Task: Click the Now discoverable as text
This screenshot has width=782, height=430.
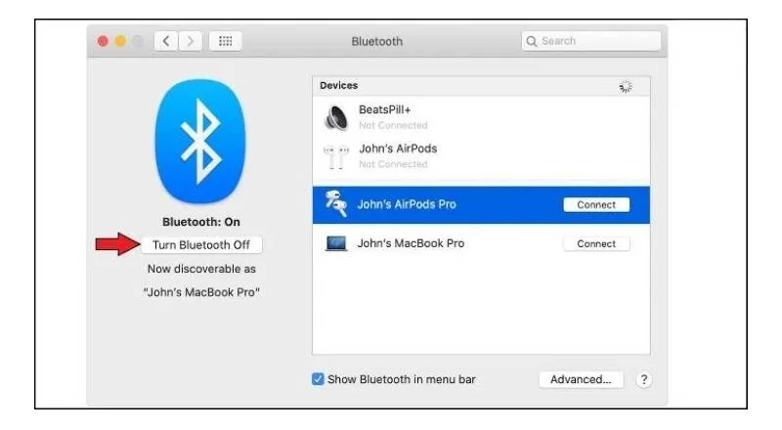Action: point(201,269)
